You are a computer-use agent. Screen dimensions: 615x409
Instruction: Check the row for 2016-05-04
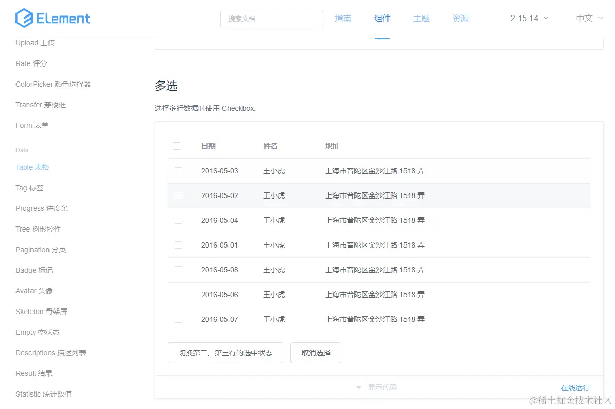179,220
